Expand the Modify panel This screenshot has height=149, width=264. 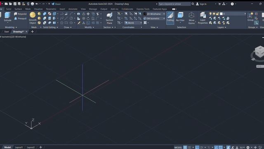89,27
